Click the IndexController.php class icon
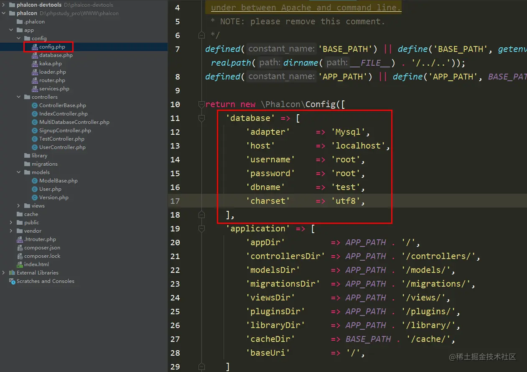Viewport: 527px width, 372px height. pos(35,114)
